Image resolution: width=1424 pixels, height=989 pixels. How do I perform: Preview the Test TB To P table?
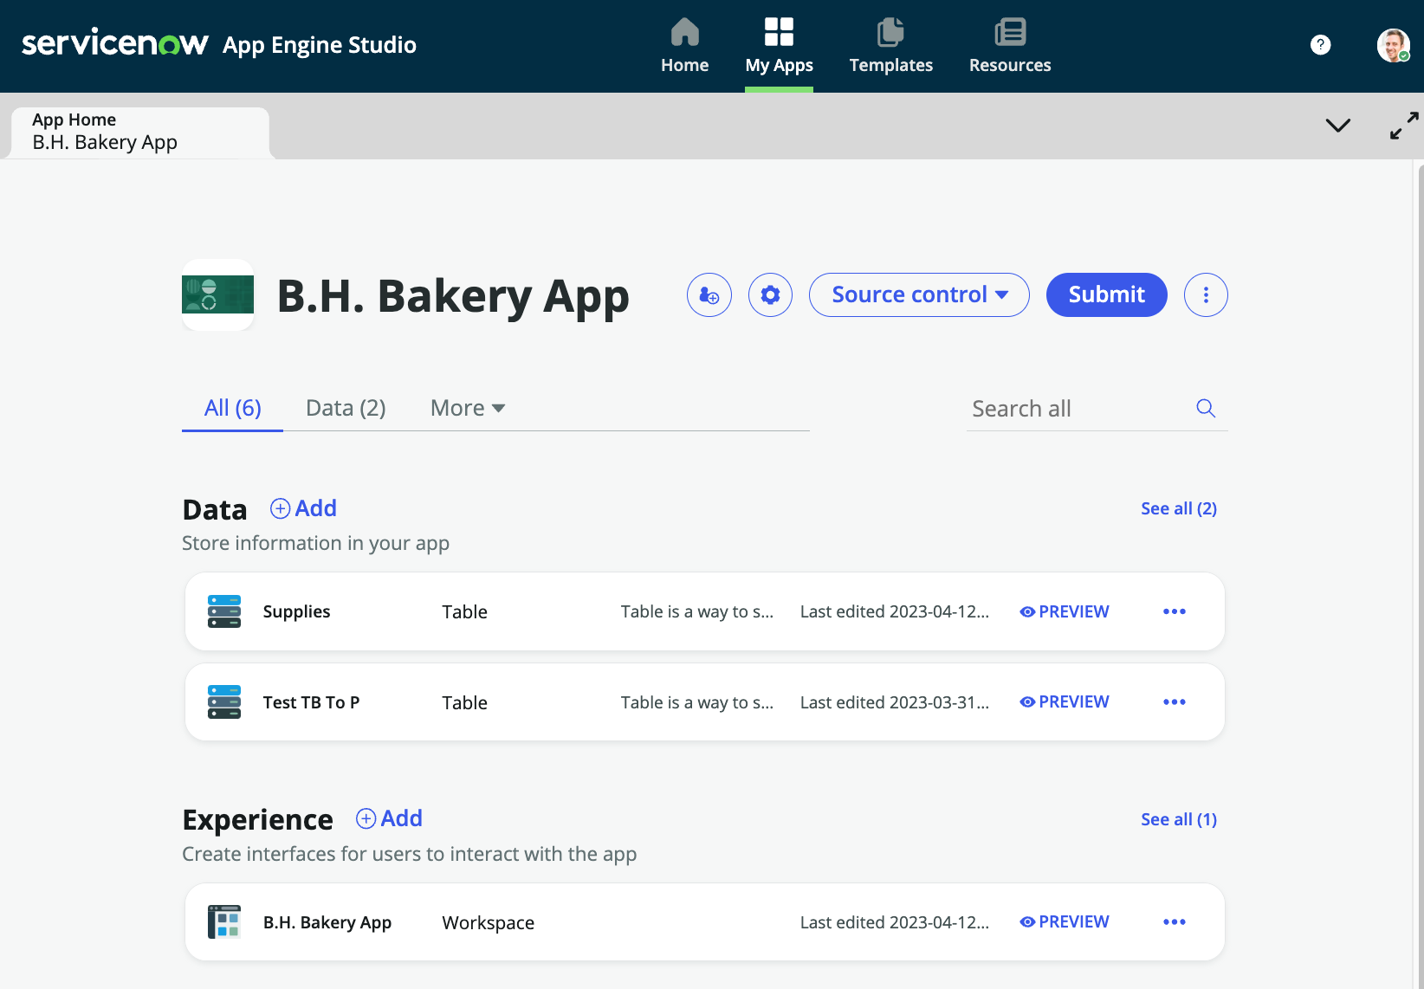[x=1065, y=701]
